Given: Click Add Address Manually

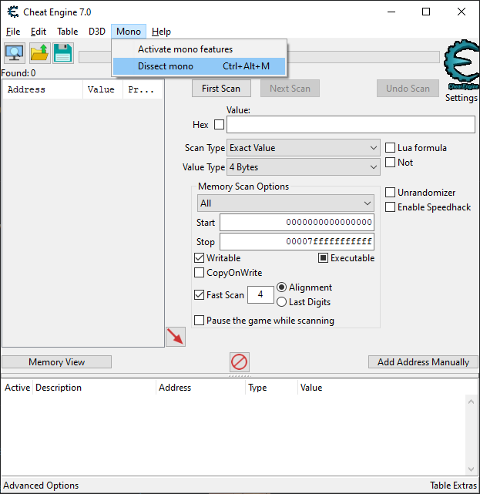Looking at the screenshot, I should 423,362.
